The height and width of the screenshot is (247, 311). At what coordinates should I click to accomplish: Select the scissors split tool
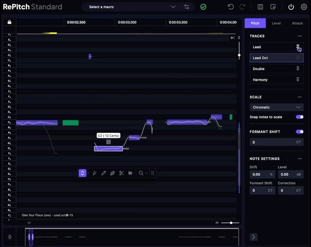click(x=121, y=173)
